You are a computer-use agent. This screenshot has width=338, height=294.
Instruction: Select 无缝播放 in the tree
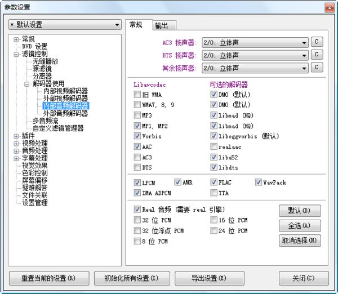point(45,61)
